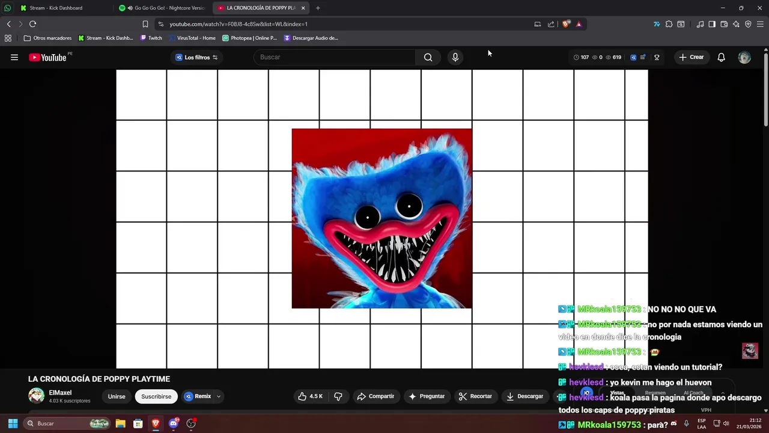This screenshot has width=769, height=433.
Task: Open the Otros marcadores bookmarks folder
Action: [x=47, y=38]
